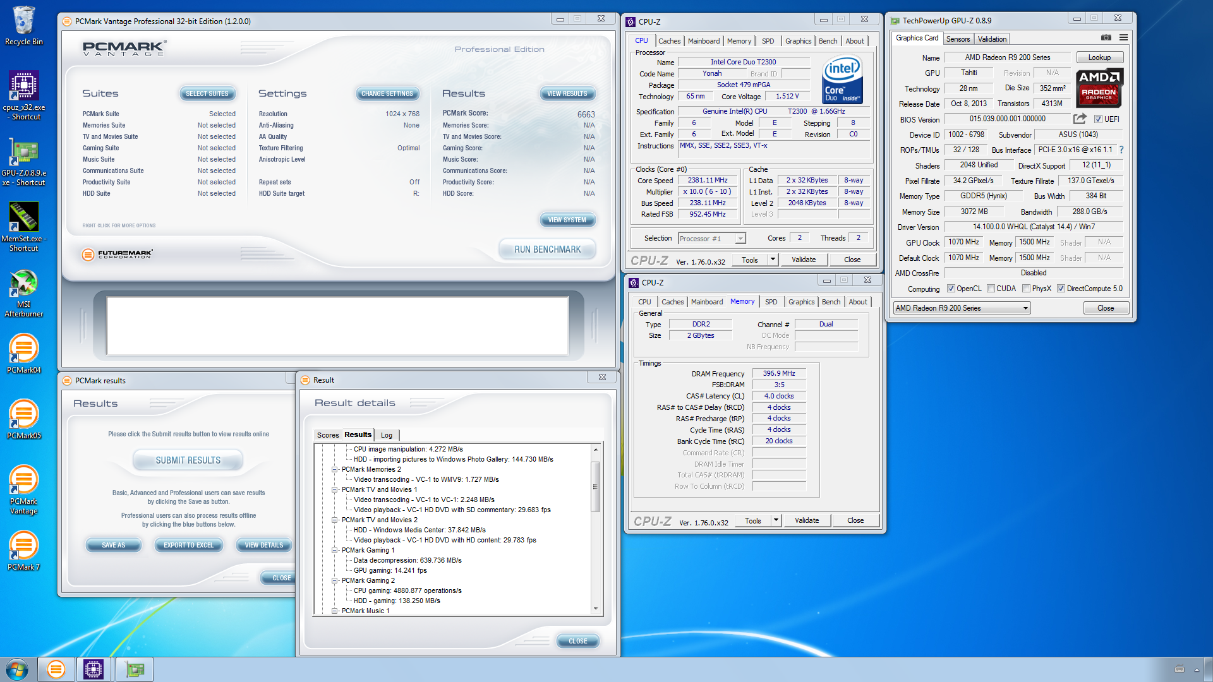Open GPU-Z.0.8.9.exe shortcut on desktop
The image size is (1213, 682).
pyautogui.click(x=24, y=162)
